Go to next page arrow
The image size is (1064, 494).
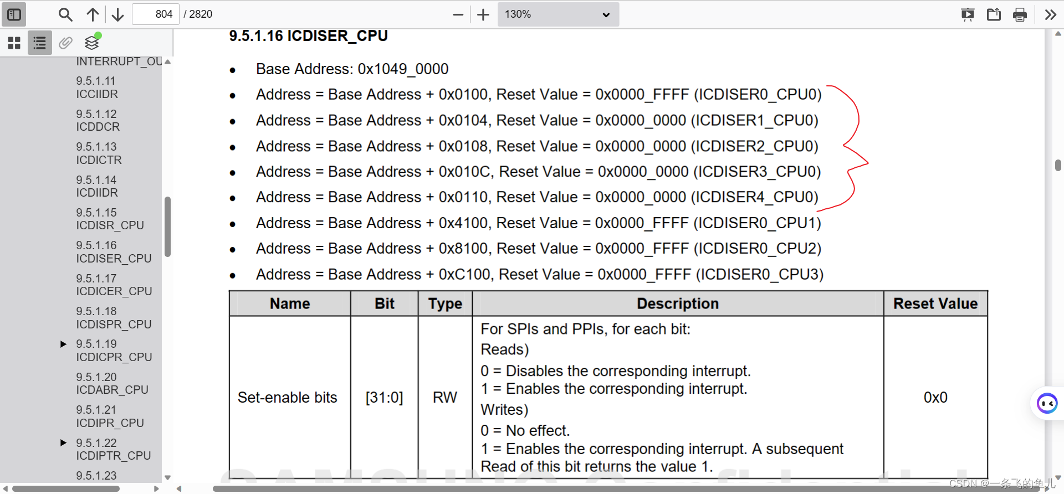click(x=117, y=14)
